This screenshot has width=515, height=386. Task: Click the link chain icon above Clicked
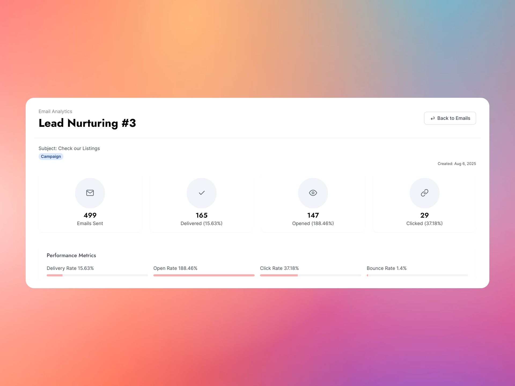[x=425, y=193]
